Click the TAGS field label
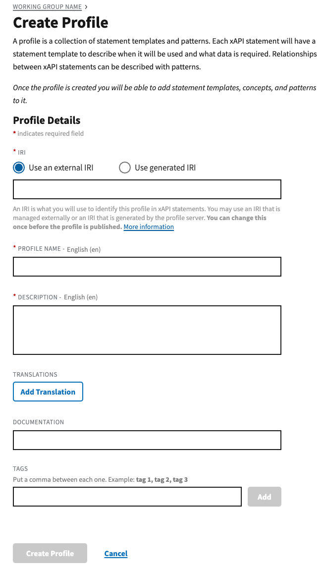The width and height of the screenshot is (324, 570). pos(20,469)
